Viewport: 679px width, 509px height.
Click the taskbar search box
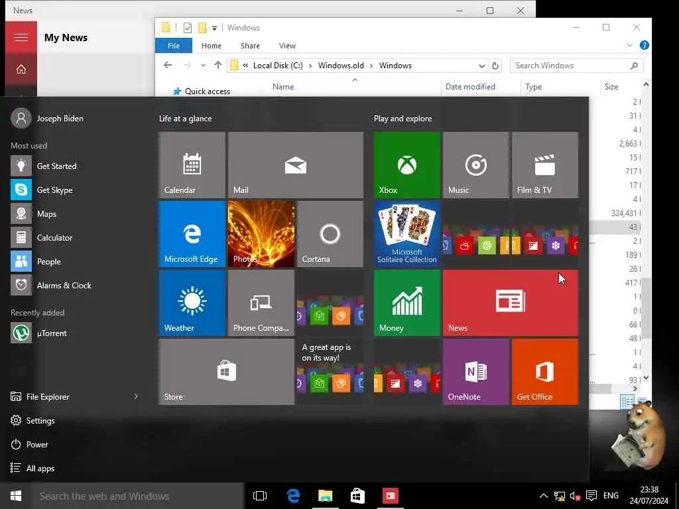138,496
